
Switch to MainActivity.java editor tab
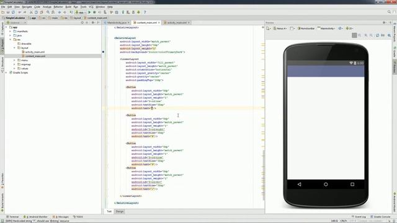click(117, 22)
